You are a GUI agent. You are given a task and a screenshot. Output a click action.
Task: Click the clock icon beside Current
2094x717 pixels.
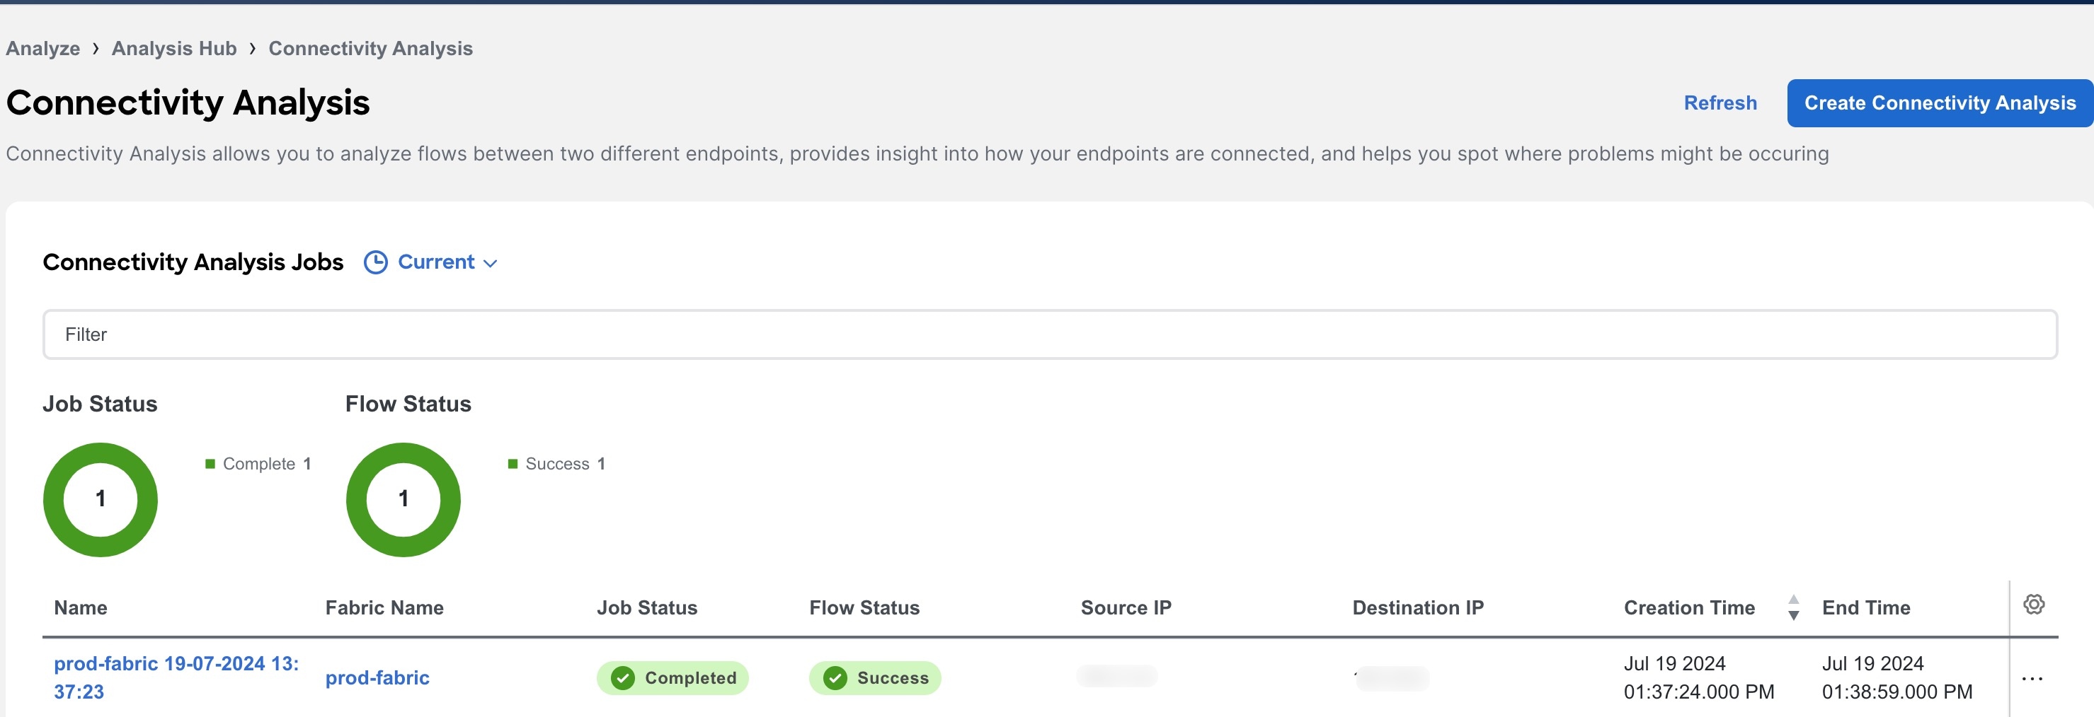376,262
